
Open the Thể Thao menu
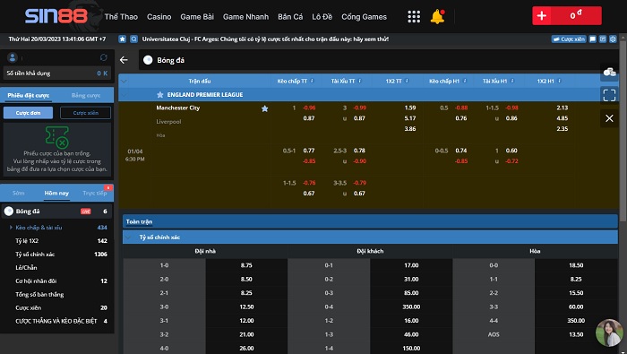tap(121, 17)
